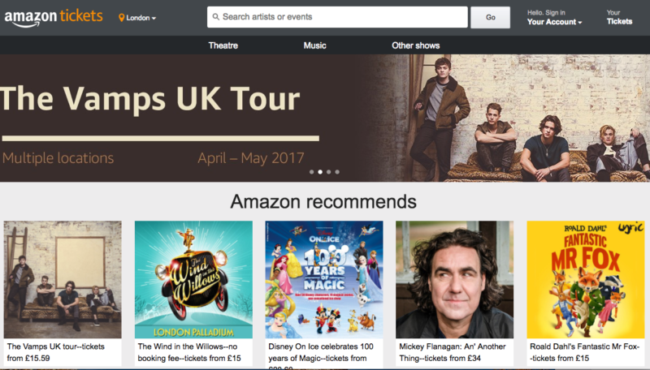Click Roald Dahl's Fantastic Mr Fox tickets link
The height and width of the screenshot is (370, 650).
[x=585, y=352]
